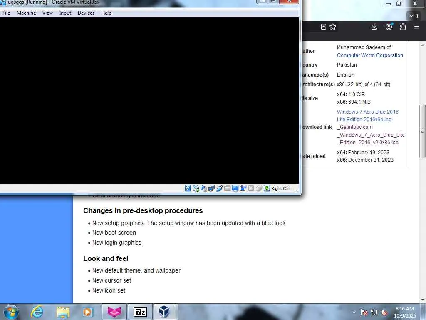The width and height of the screenshot is (426, 320).
Task: Open the USB devices indicator in VirtualBox
Action: (x=220, y=188)
